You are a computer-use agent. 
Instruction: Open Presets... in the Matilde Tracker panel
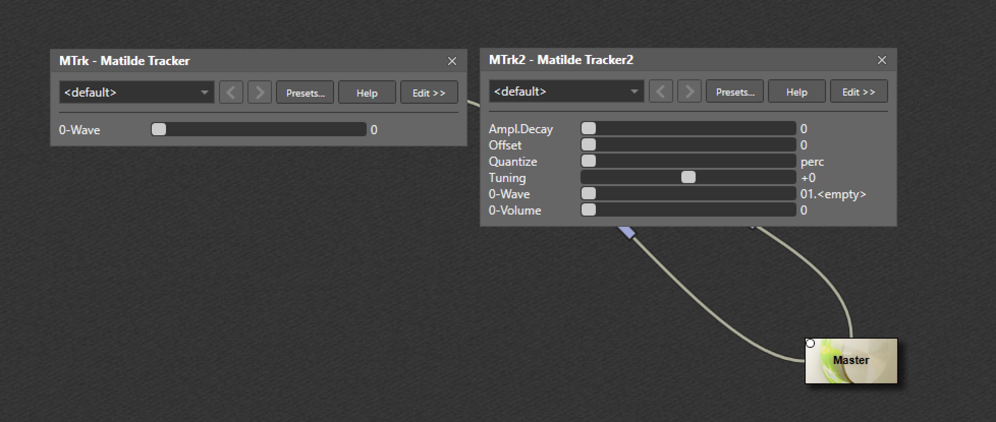pyautogui.click(x=305, y=93)
